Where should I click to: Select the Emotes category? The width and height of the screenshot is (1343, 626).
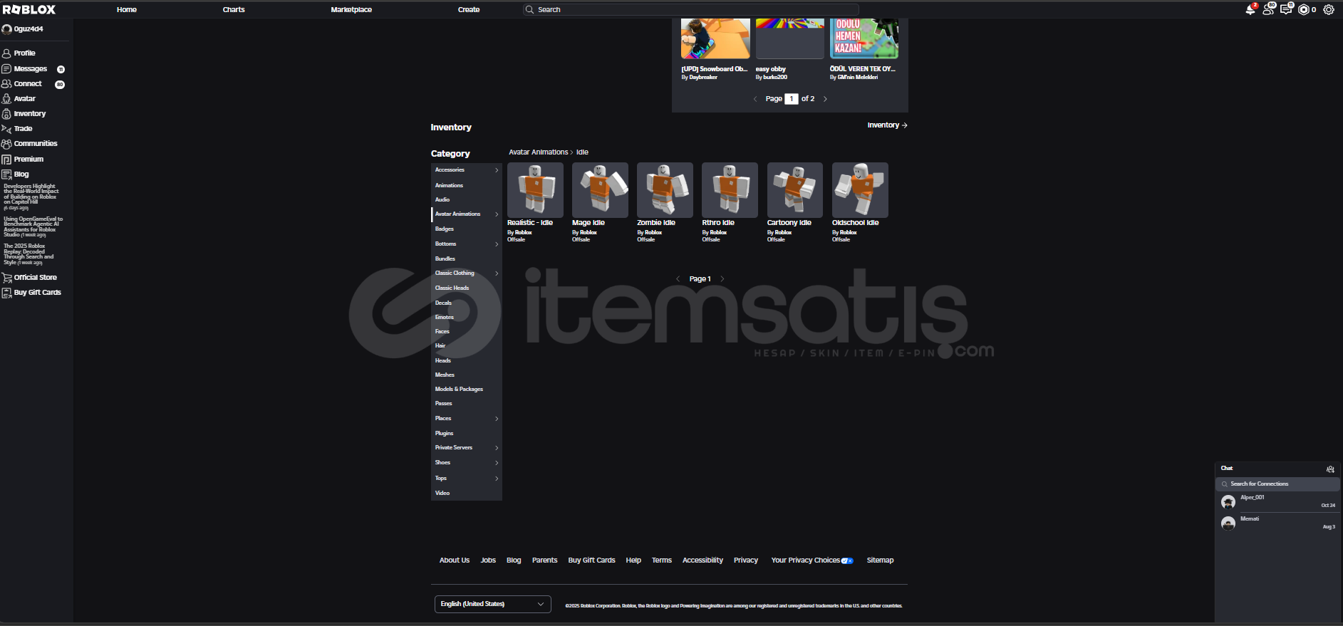[445, 318]
